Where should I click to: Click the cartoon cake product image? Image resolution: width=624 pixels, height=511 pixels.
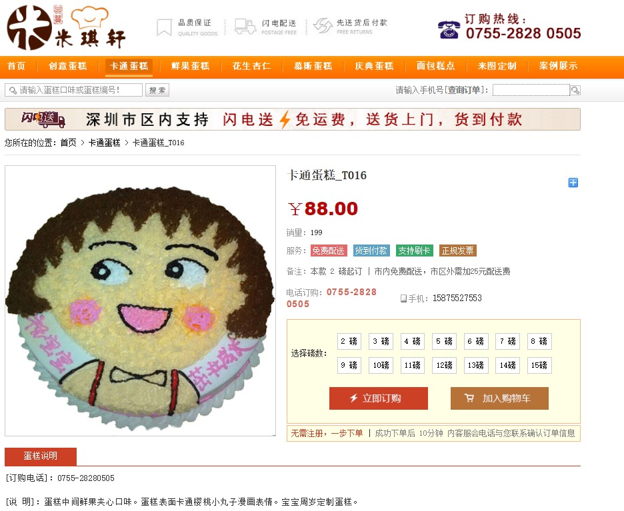pyautogui.click(x=140, y=300)
